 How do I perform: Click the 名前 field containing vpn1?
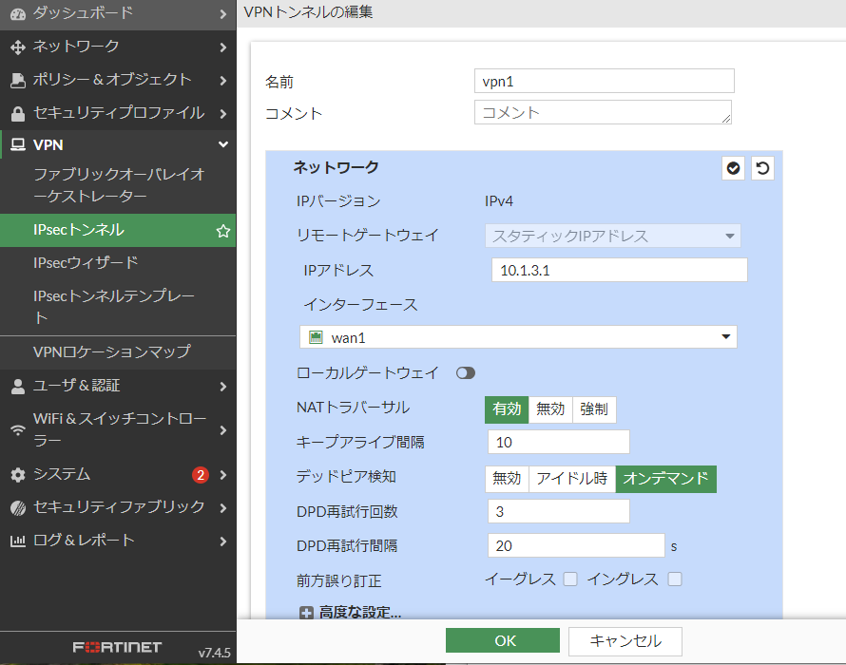605,81
